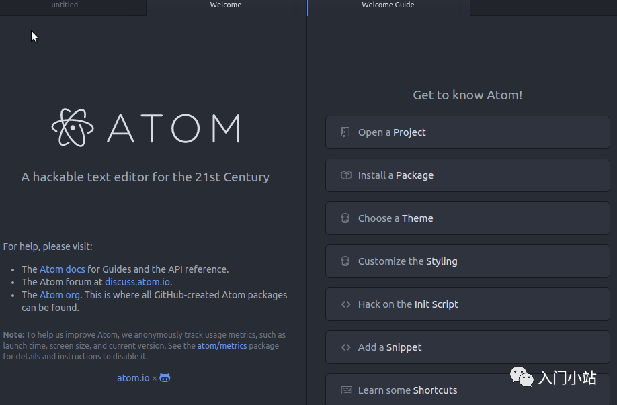The width and height of the screenshot is (617, 405).
Task: Expand the Learn some Shortcuts section
Action: tap(468, 390)
